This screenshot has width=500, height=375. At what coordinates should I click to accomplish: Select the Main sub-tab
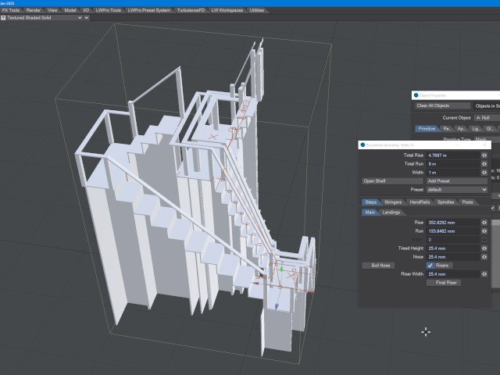point(370,212)
